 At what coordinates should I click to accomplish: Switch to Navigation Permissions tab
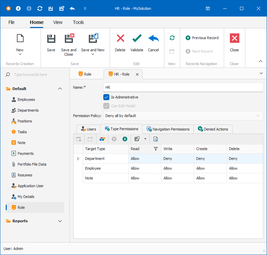(168, 129)
